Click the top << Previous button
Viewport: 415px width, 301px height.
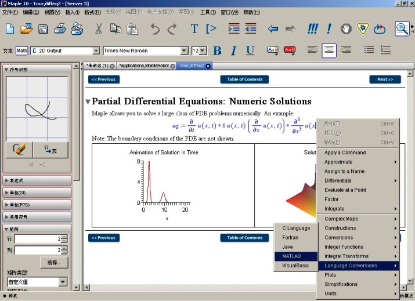[x=103, y=79]
